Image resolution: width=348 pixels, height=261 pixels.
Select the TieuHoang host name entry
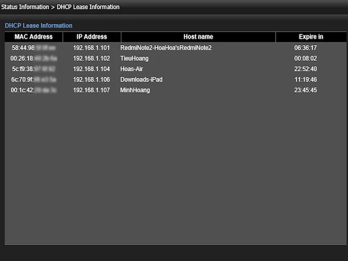(134, 58)
